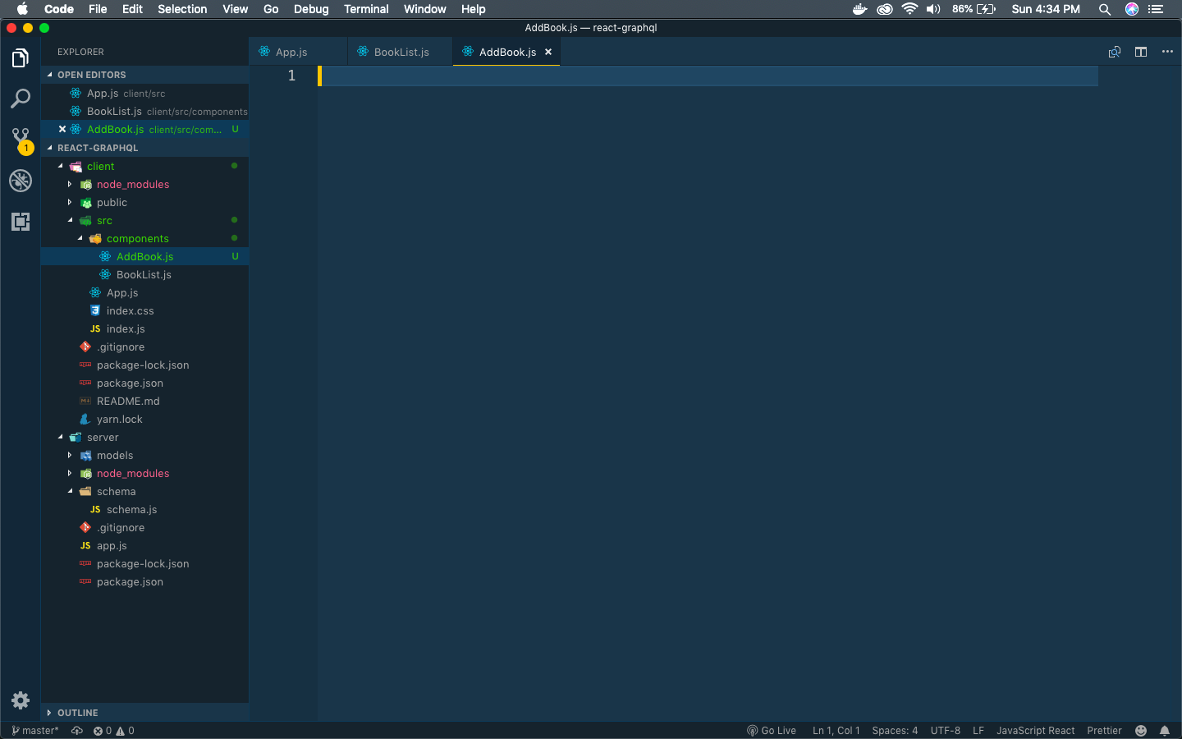Expand server node_modules folder
1182x739 pixels.
144,473
